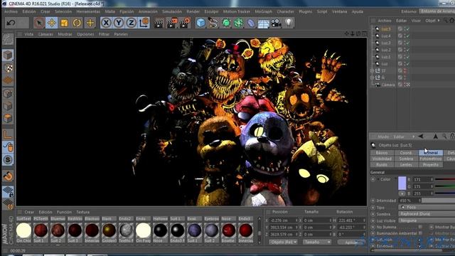Screen dimensions: 455x256
Task: Click the red R color slider
Action: tap(445, 179)
